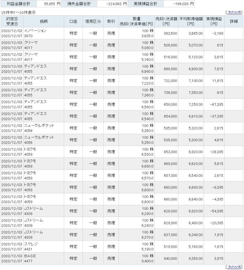Viewport: 244px width, 270px height.
Task: Click the average cost 6,640.00 for トヨクモ
Action: pyautogui.click(x=196, y=199)
